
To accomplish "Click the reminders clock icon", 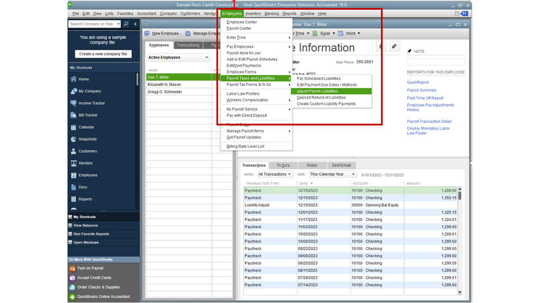I will point(457,13).
